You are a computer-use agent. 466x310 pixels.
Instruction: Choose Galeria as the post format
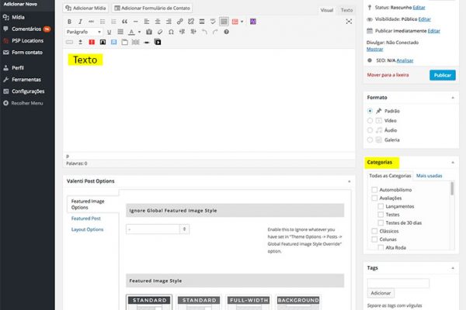click(370, 139)
